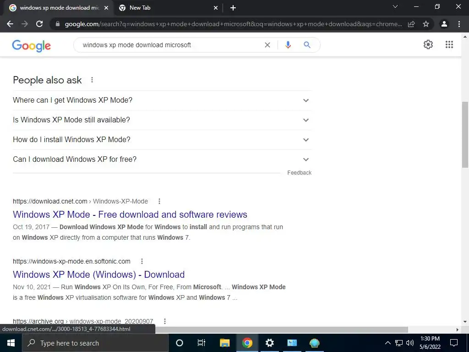Image resolution: width=469 pixels, height=352 pixels.
Task: Expand Is Windows XP Mode still available
Action: click(x=162, y=120)
